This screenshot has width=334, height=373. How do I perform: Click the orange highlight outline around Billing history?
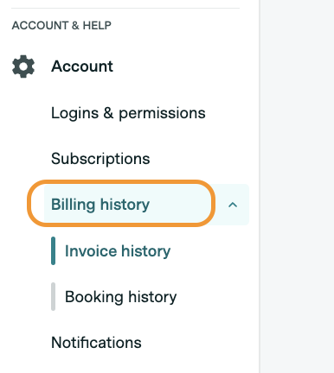click(x=121, y=182)
